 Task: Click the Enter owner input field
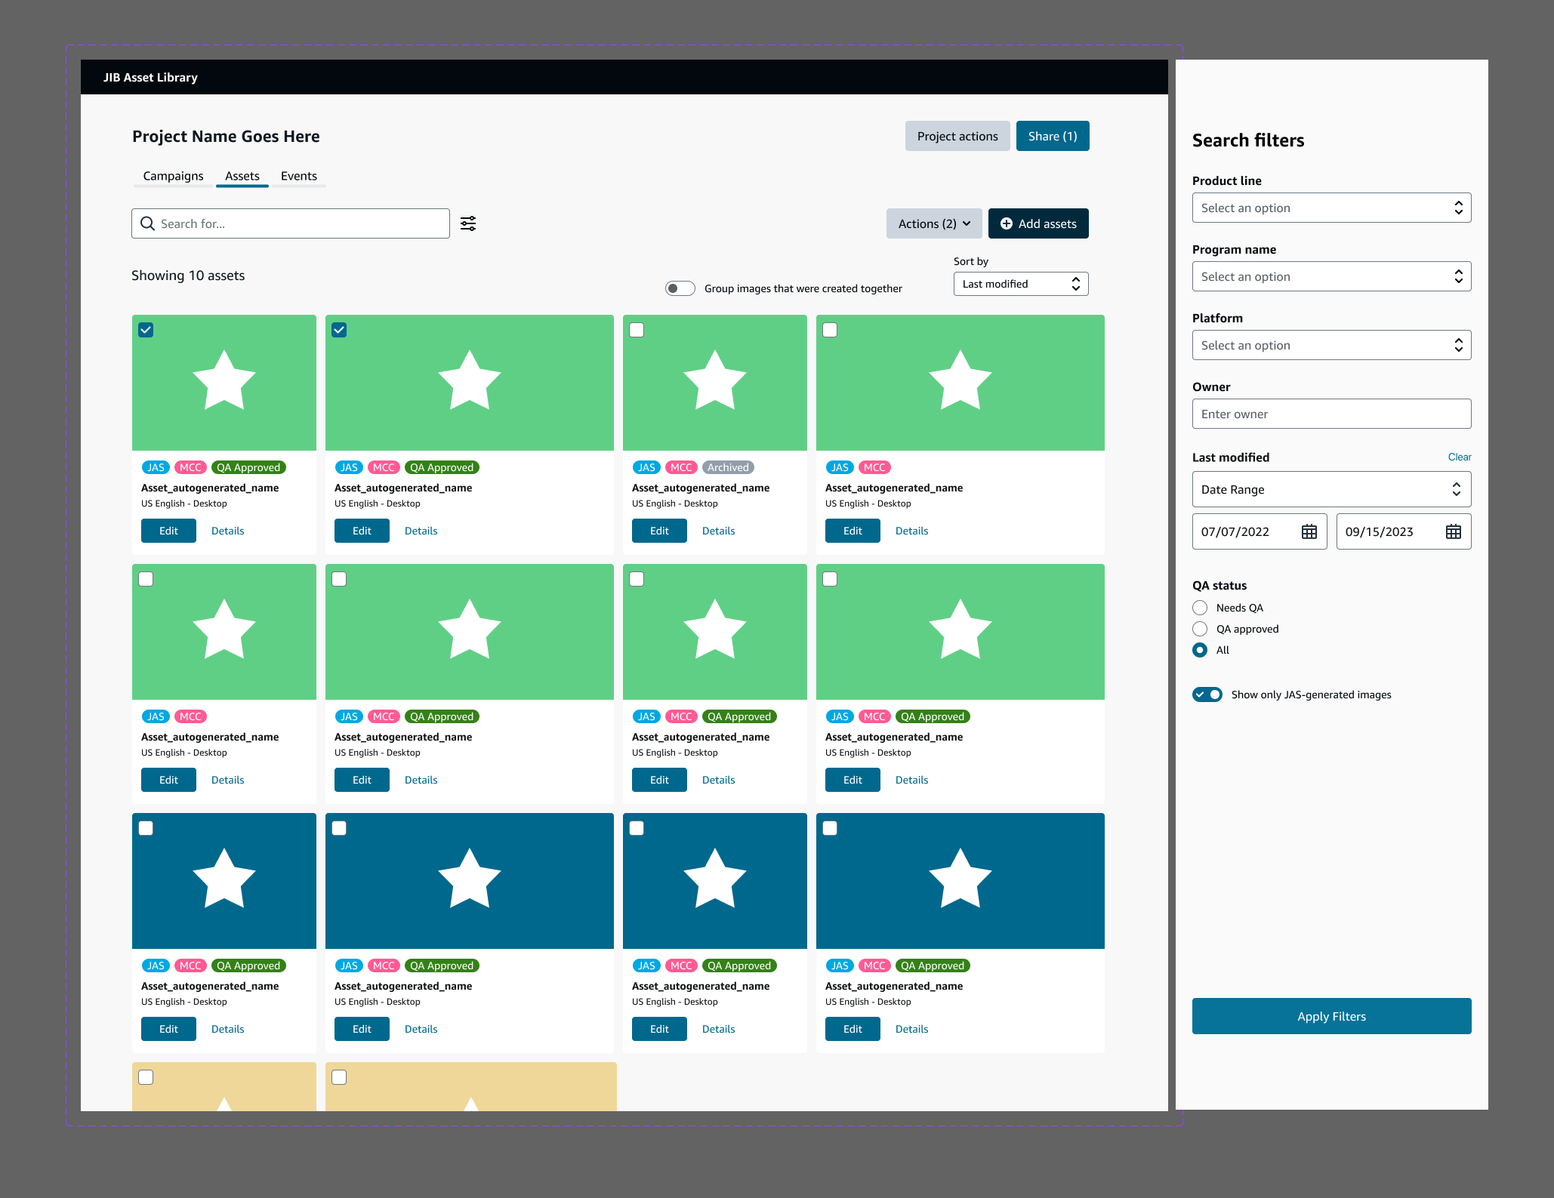click(1332, 414)
